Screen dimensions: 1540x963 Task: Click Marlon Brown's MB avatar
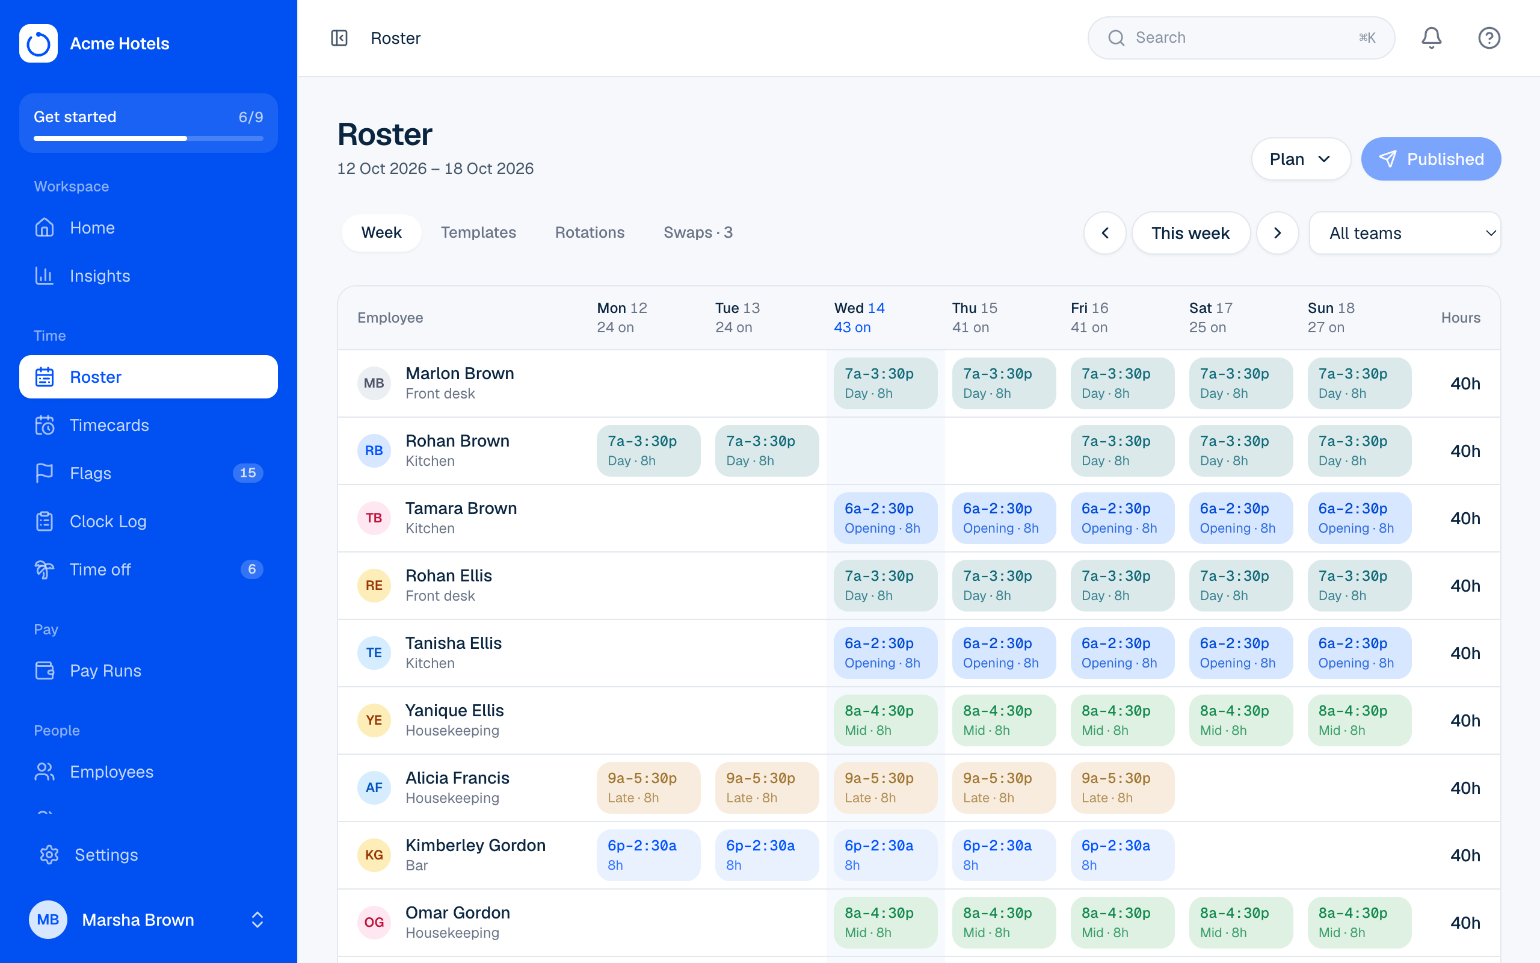click(x=374, y=383)
